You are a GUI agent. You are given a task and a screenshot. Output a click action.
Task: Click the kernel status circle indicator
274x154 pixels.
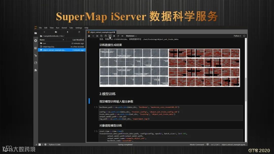(244, 36)
